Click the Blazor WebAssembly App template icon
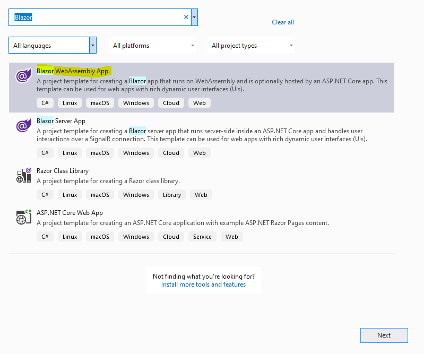424x354 pixels. (23, 75)
